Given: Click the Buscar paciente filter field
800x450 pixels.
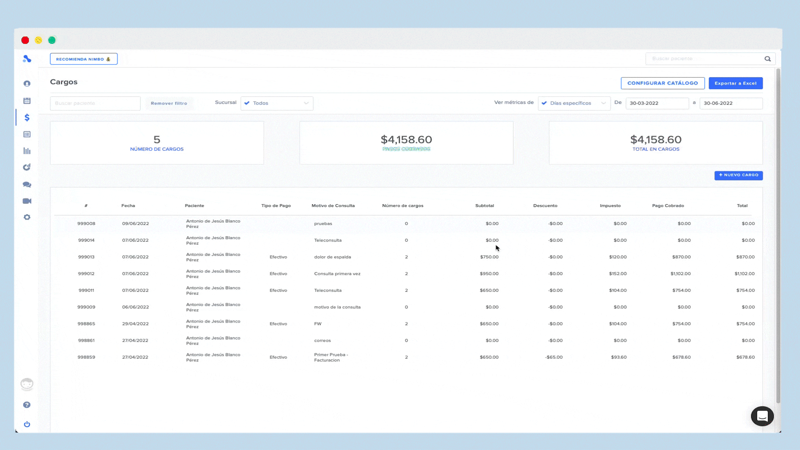Looking at the screenshot, I should click(x=95, y=103).
